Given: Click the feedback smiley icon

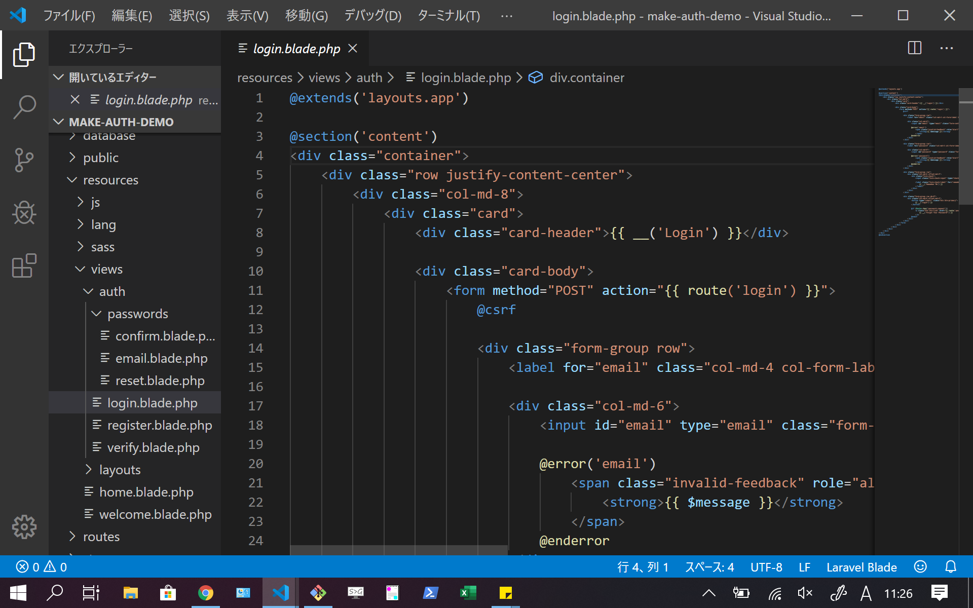Looking at the screenshot, I should [x=920, y=567].
